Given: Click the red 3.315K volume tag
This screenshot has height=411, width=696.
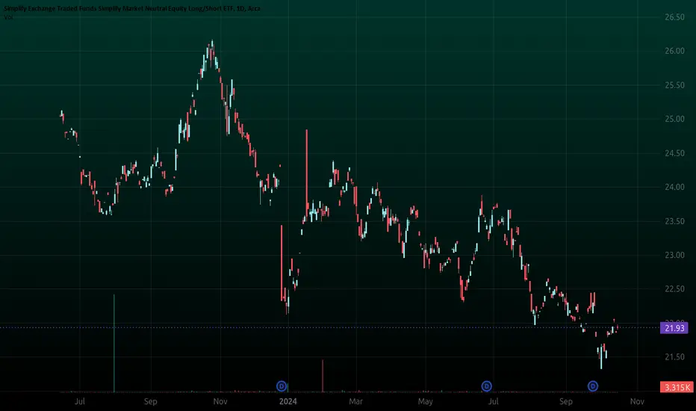Looking at the screenshot, I should pos(677,387).
